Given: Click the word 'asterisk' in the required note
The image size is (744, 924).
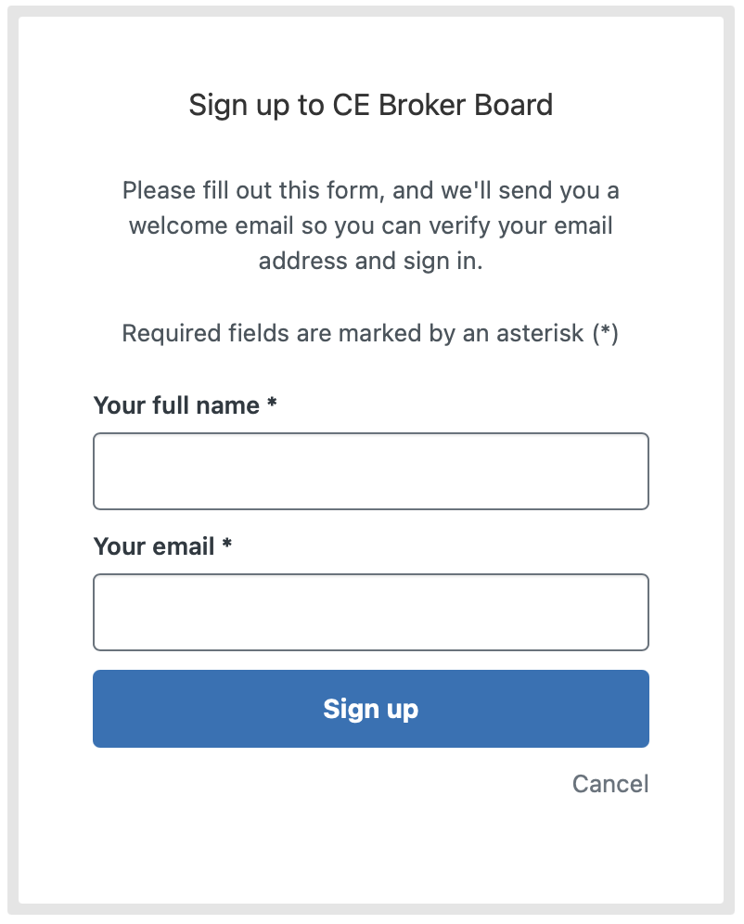Looking at the screenshot, I should point(540,334).
